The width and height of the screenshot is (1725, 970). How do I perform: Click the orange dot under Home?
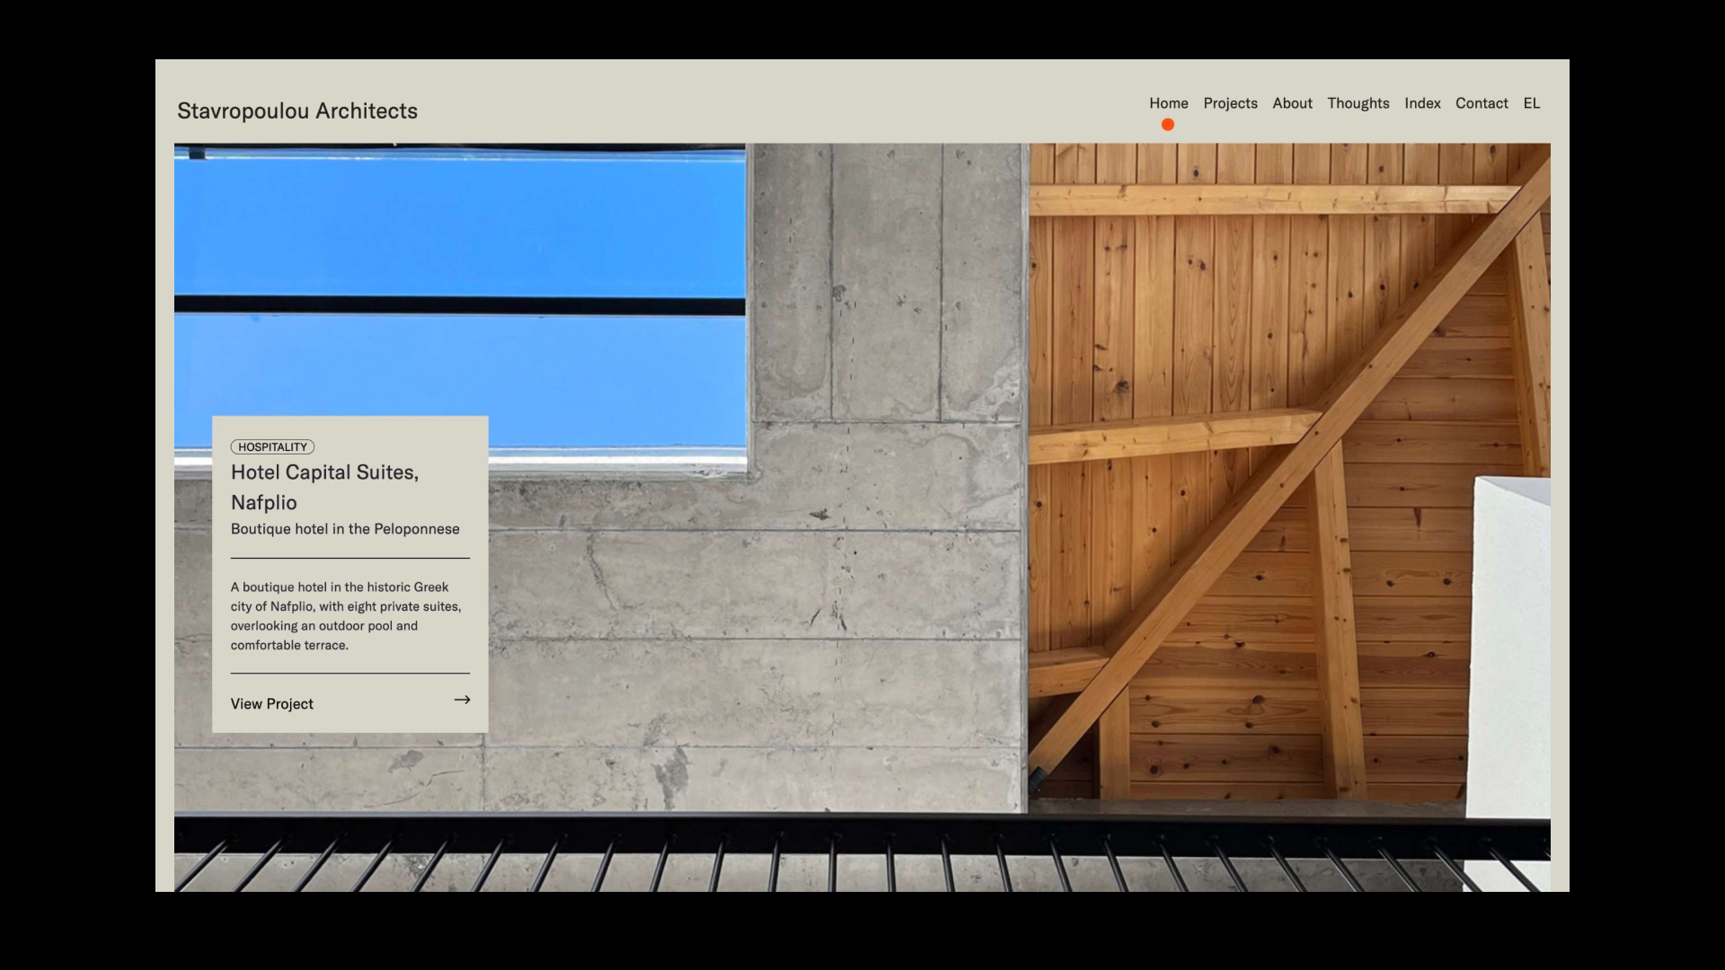point(1167,125)
